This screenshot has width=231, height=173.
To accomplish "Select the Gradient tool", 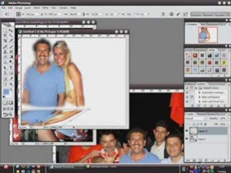I will tap(11, 57).
